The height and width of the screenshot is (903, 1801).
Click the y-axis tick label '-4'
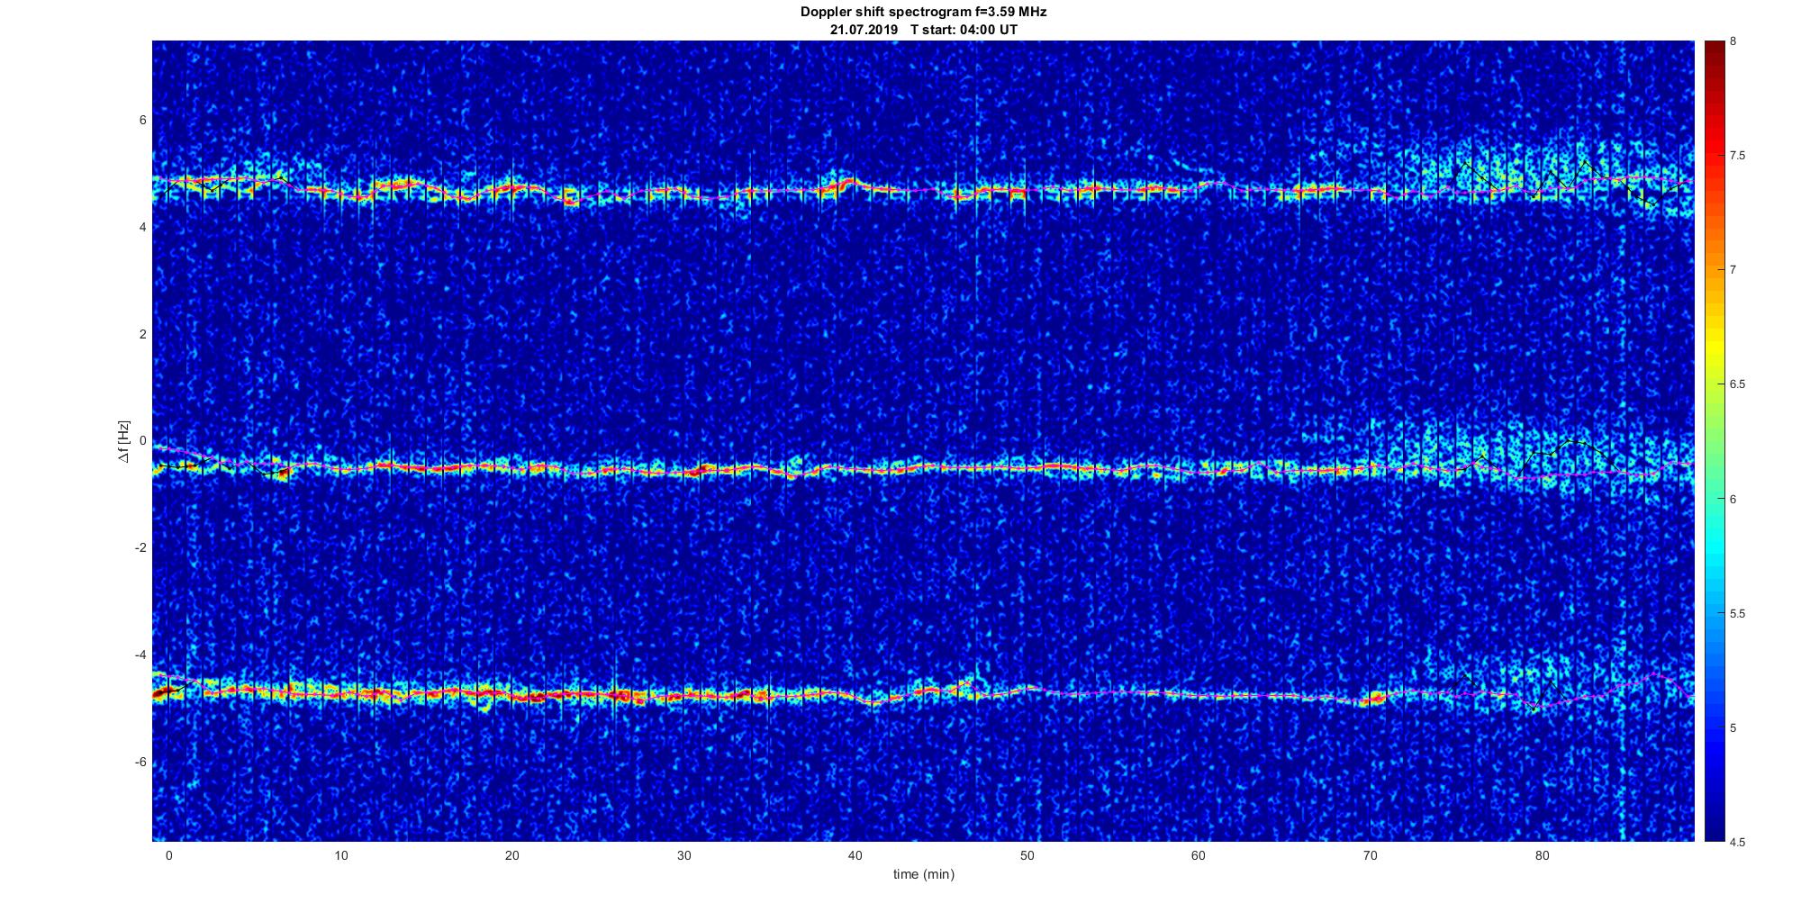(x=140, y=655)
